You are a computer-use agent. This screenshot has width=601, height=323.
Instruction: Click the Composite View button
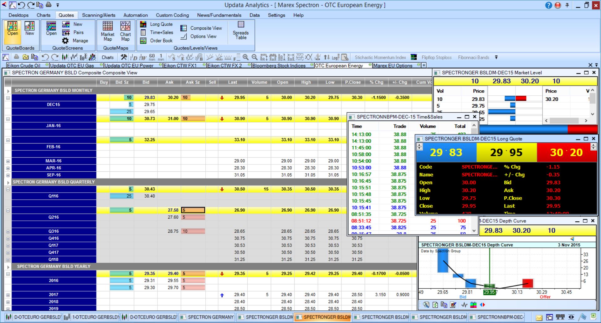coord(201,28)
